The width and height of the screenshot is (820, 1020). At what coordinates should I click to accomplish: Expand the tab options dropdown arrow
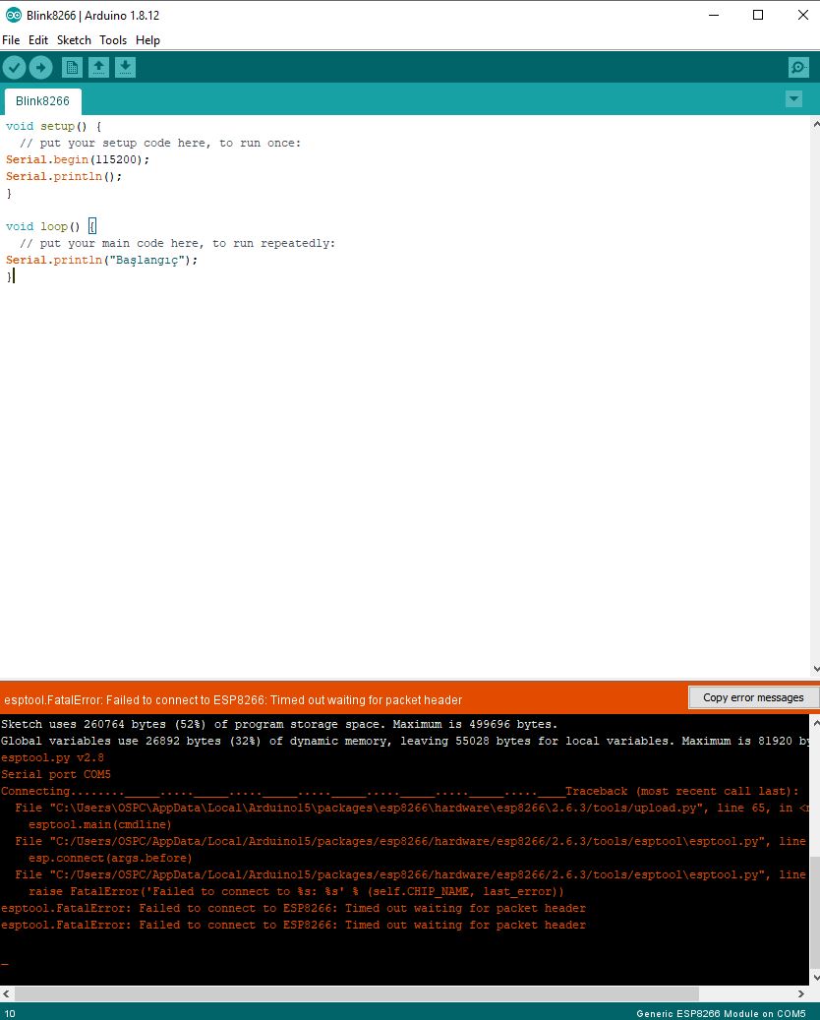click(793, 99)
